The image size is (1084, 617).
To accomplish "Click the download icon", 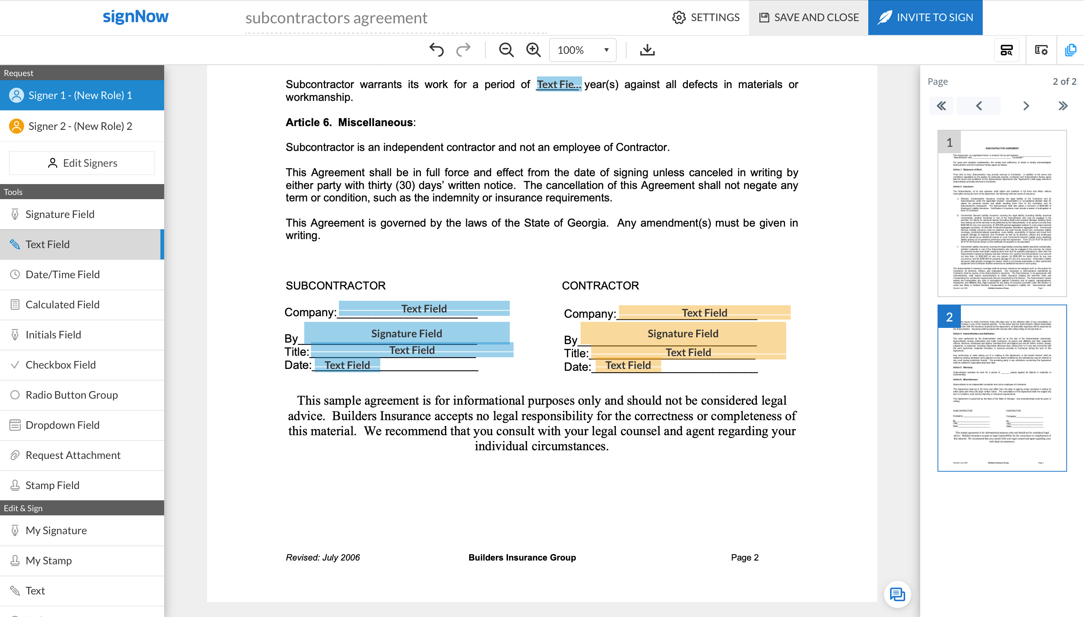I will (x=646, y=50).
